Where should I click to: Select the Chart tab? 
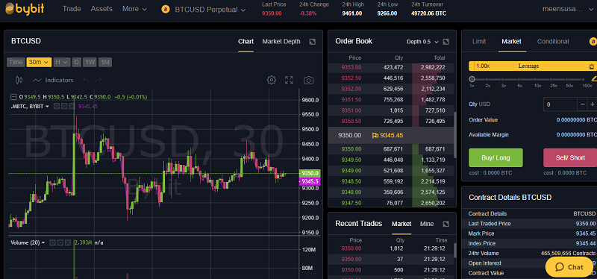point(246,42)
